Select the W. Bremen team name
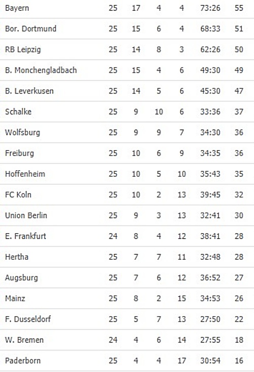 point(24,340)
